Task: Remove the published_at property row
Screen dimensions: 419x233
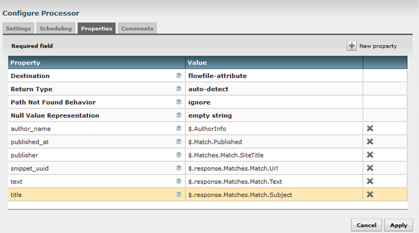Action: 370,141
